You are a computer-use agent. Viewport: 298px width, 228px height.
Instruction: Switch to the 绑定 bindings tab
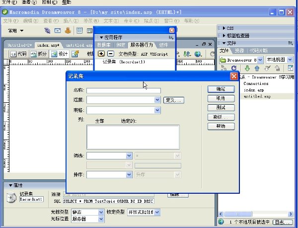click(x=121, y=45)
